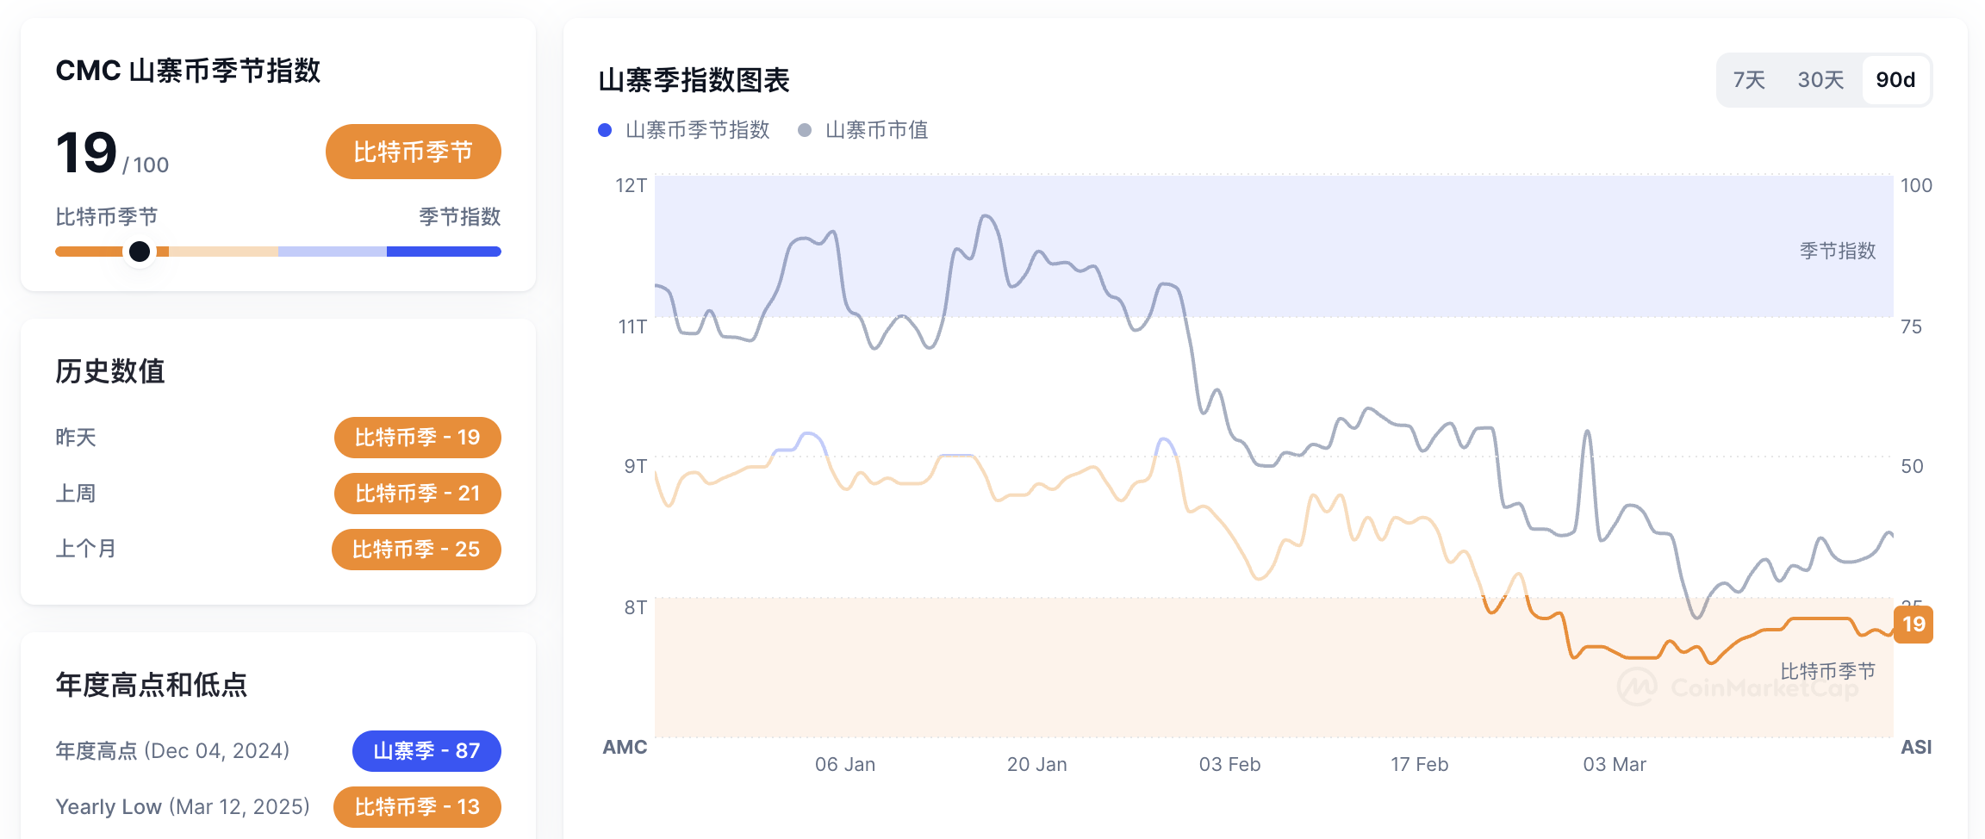The height and width of the screenshot is (839, 1985).
Task: Click the 比特币季 - 21 badge for 上周
Action: coord(417,494)
